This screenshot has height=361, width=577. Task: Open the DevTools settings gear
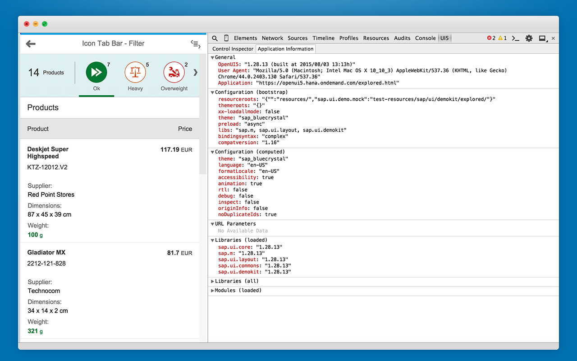tap(528, 38)
